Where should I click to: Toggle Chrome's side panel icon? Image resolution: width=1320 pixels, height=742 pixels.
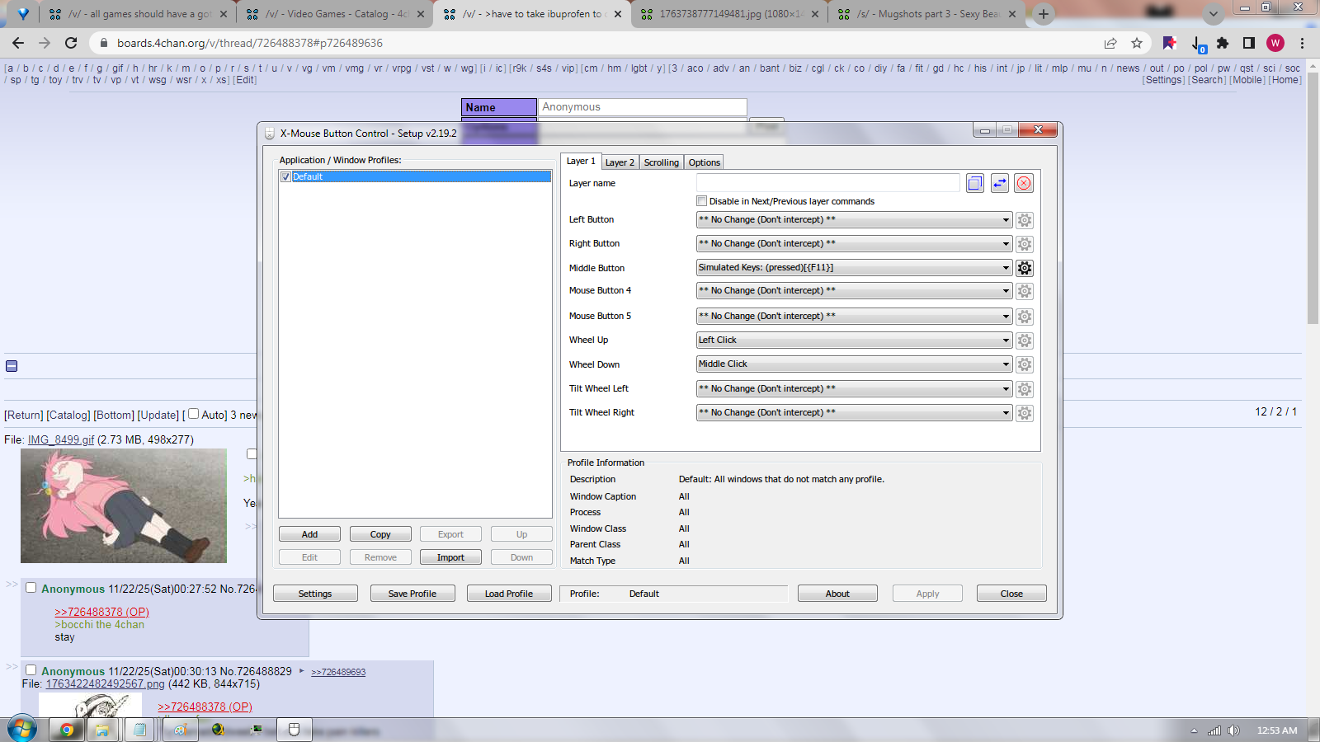pos(1249,43)
